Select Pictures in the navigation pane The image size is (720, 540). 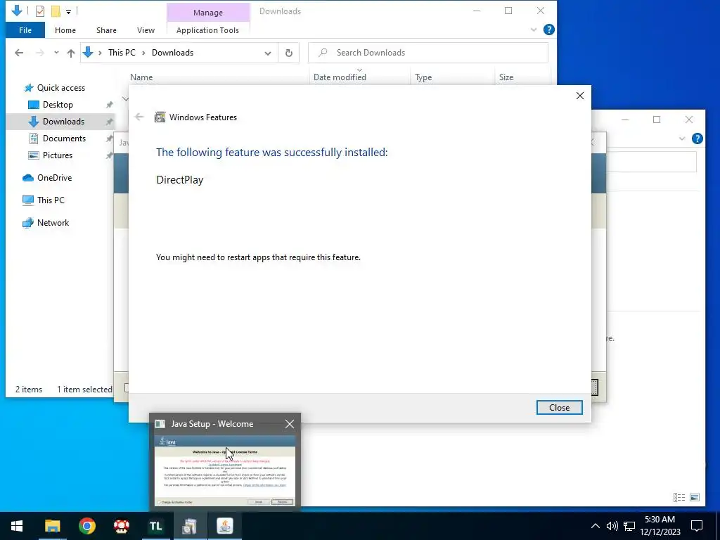pos(58,155)
